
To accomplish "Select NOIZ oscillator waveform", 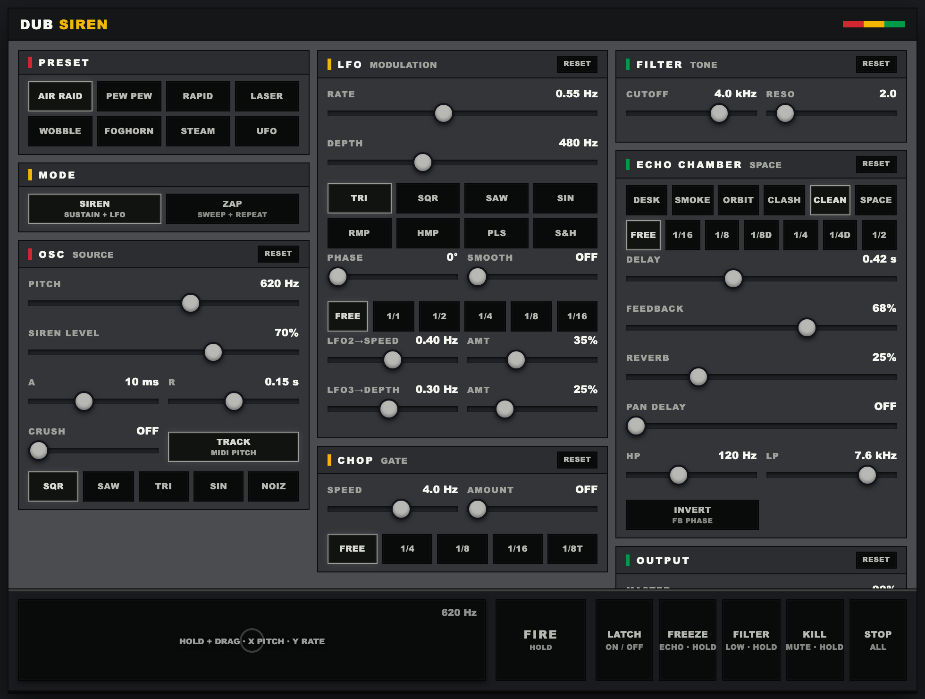I will pyautogui.click(x=274, y=486).
